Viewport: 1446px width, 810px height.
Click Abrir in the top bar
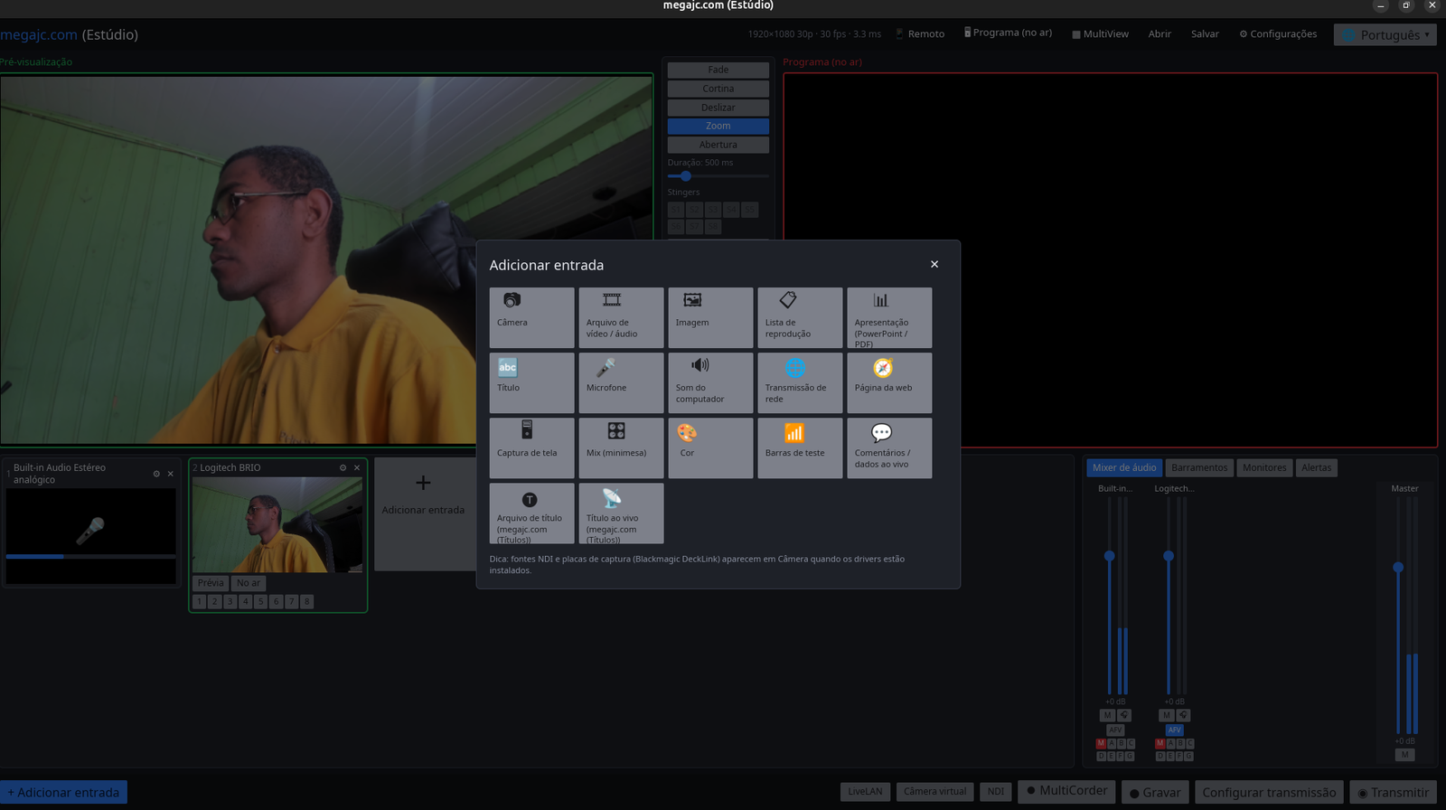coord(1160,34)
